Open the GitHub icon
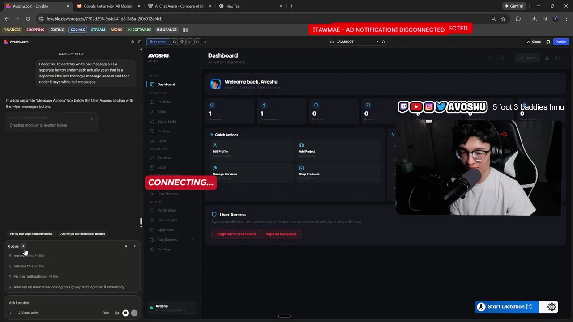Image resolution: width=573 pixels, height=322 pixels. (x=548, y=42)
